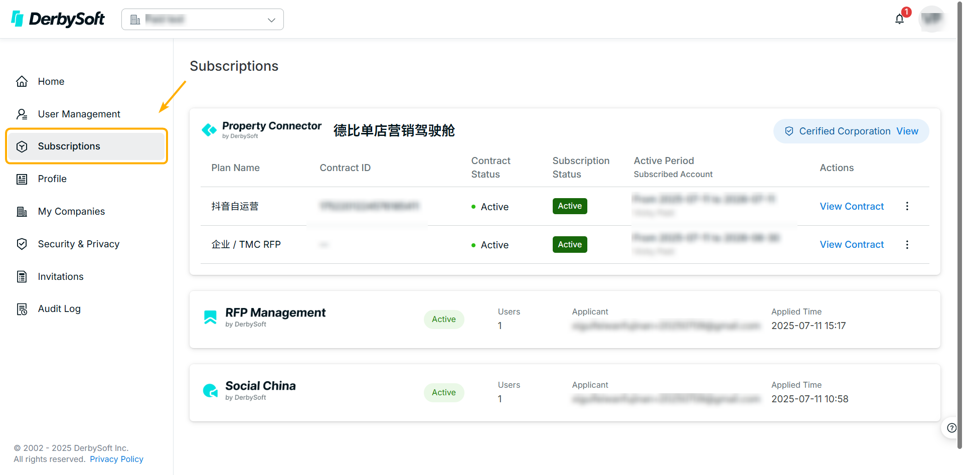Screen dimensions: 963x475
Task: Click the 企业 / TMC RFP plan name
Action: coord(246,244)
